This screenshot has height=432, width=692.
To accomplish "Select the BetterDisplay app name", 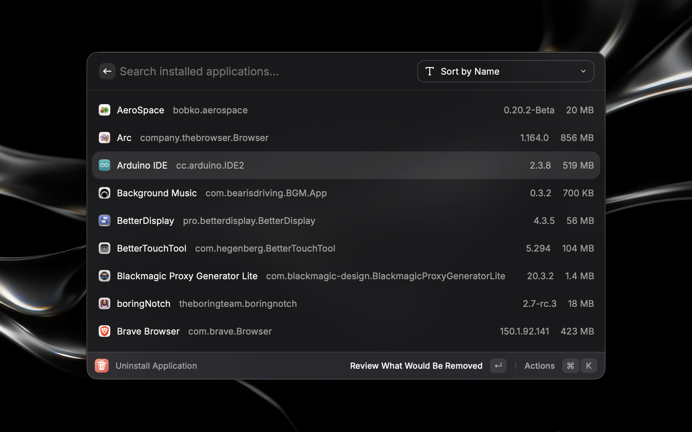I will tap(146, 220).
